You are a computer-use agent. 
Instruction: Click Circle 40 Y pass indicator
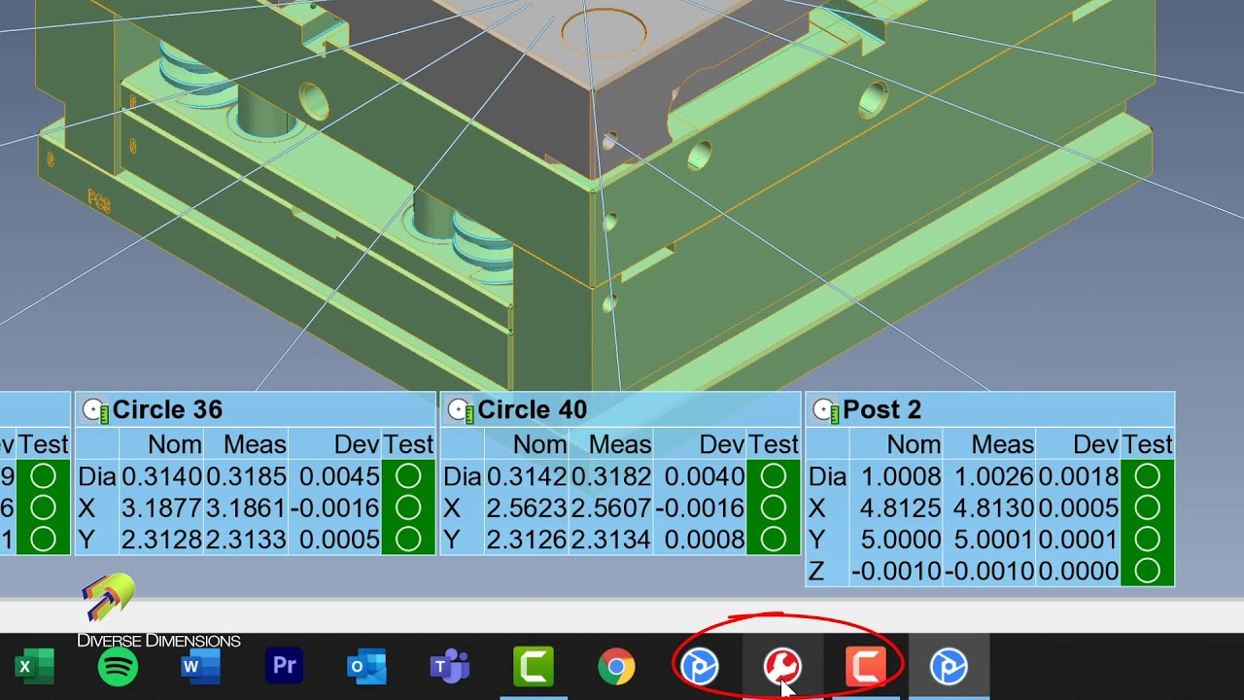click(774, 539)
